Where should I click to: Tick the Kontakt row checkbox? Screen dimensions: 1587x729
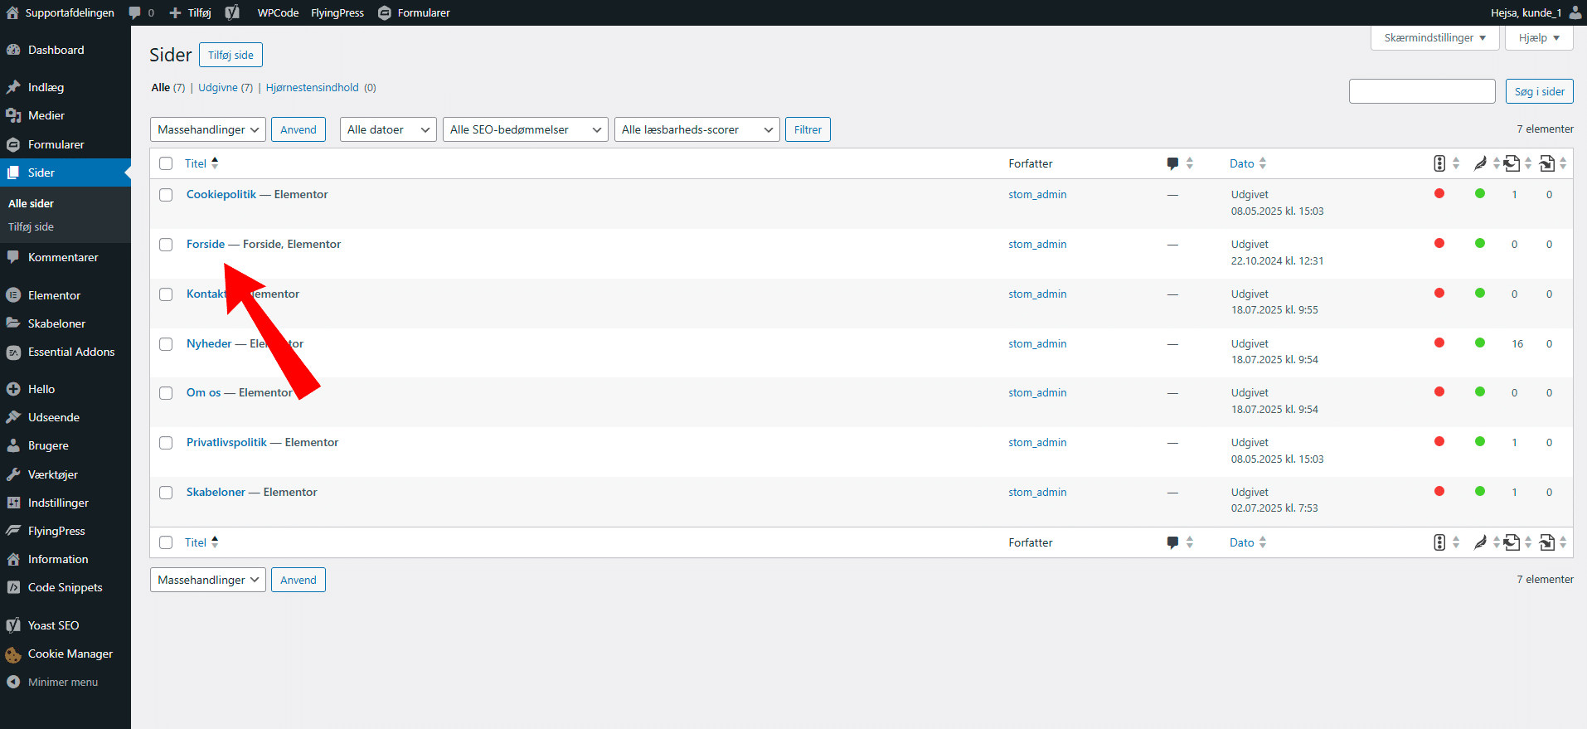point(166,294)
